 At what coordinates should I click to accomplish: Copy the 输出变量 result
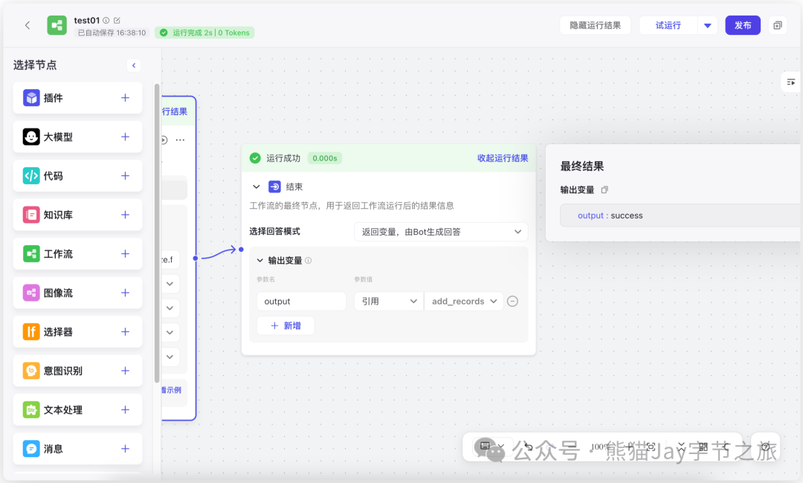(x=604, y=189)
